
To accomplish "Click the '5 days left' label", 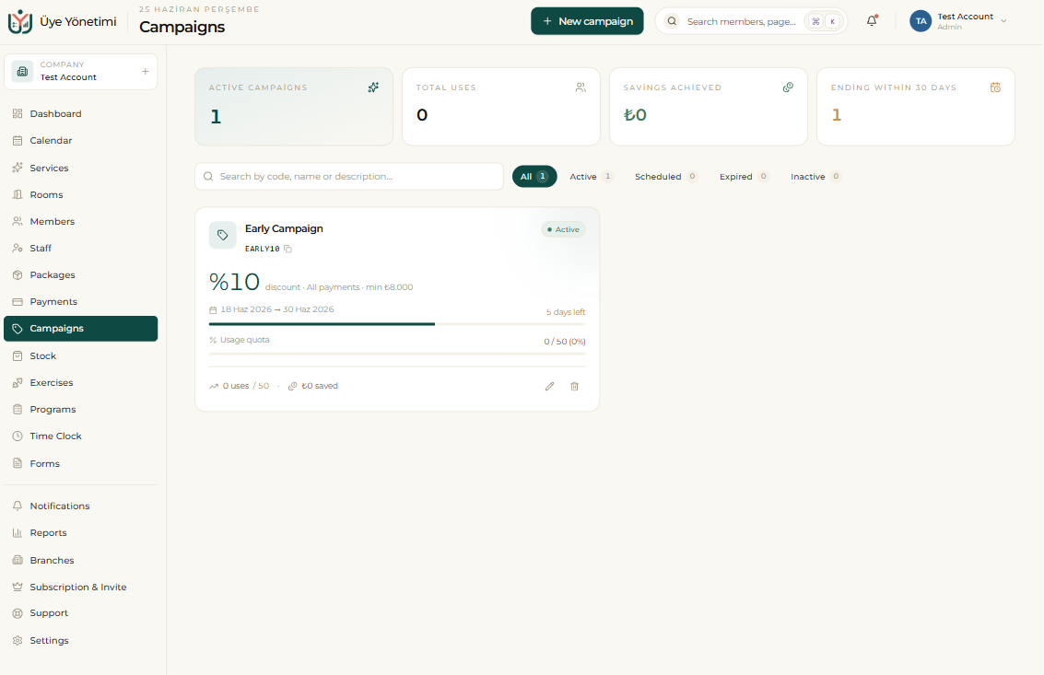I will tap(566, 312).
